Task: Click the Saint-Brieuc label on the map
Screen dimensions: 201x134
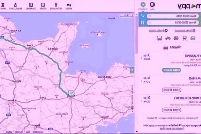Action: coord(105,77)
